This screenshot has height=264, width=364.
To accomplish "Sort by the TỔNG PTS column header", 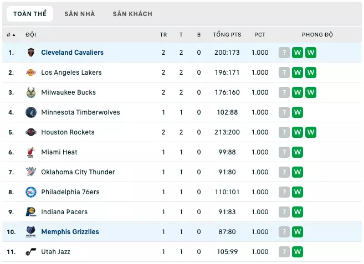I will pyautogui.click(x=227, y=34).
